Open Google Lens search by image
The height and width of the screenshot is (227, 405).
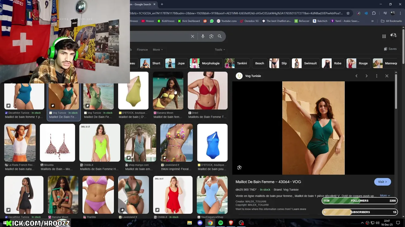coord(211,36)
